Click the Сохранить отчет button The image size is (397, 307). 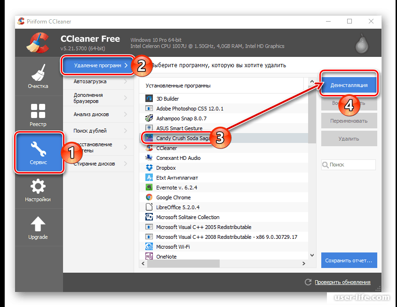(x=349, y=260)
